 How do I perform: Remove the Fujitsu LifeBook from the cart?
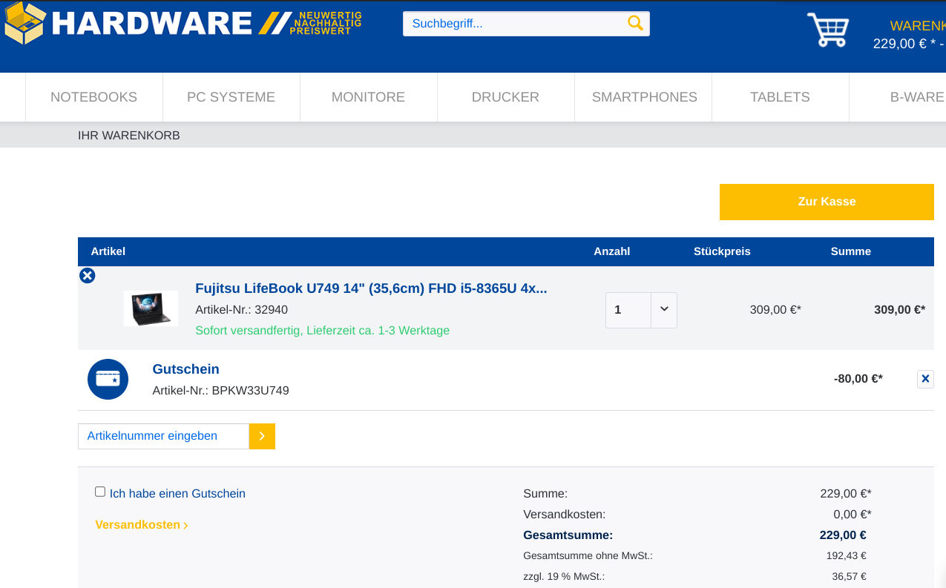click(x=88, y=276)
